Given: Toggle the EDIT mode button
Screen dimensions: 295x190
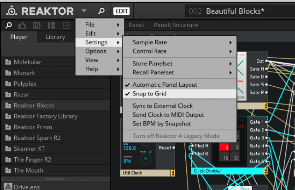Looking at the screenshot, I should pos(121,11).
